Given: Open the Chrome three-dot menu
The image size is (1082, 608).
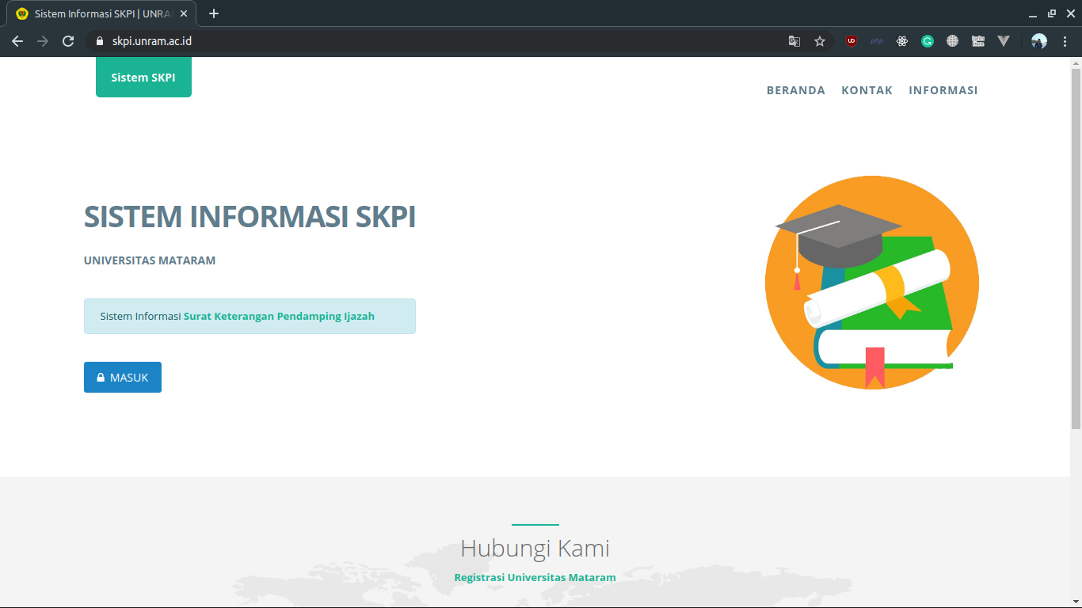Looking at the screenshot, I should [x=1065, y=41].
